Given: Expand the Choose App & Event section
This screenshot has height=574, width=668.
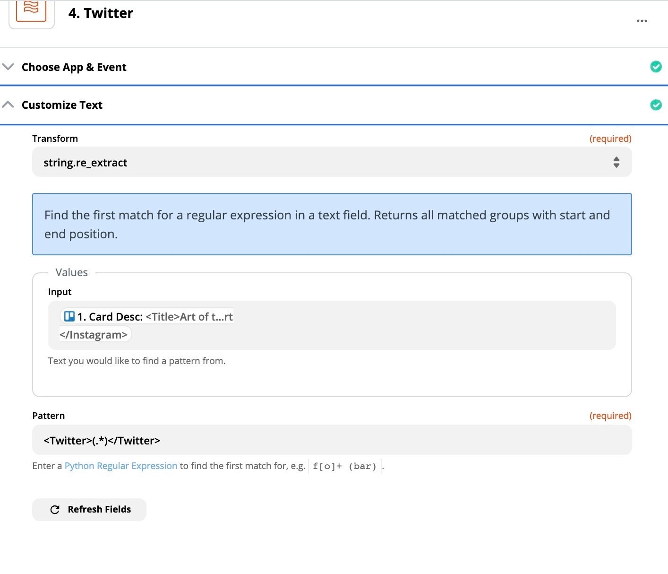Looking at the screenshot, I should (8, 67).
